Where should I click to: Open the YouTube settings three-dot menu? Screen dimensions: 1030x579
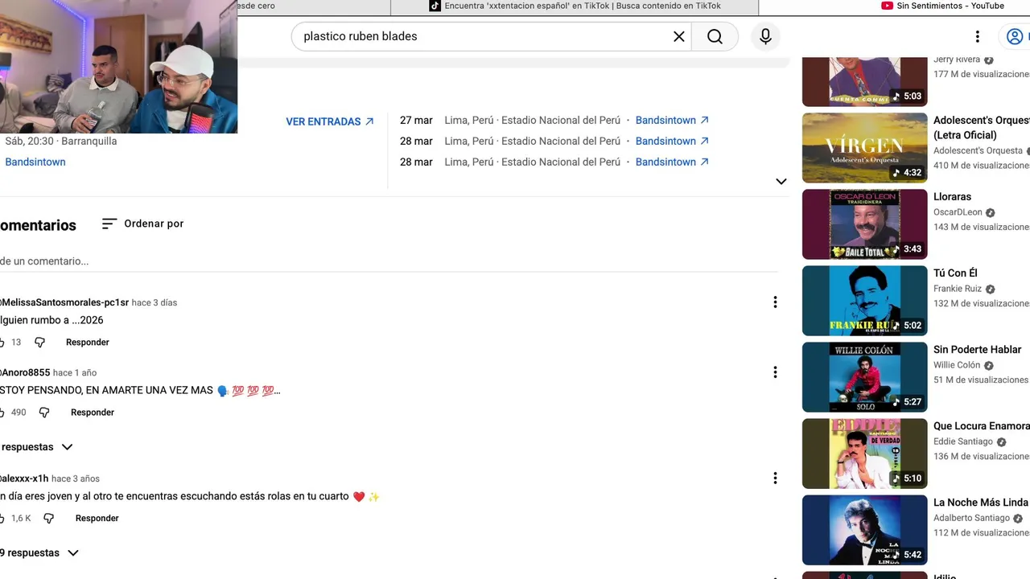977,36
